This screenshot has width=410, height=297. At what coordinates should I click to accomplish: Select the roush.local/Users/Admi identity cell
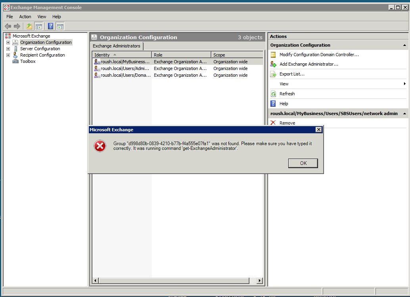click(125, 68)
